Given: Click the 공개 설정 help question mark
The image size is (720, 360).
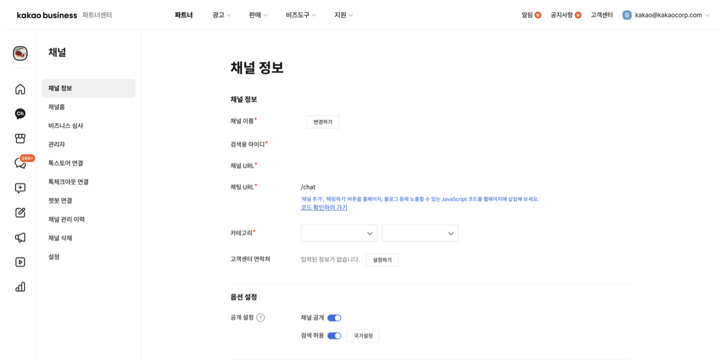Looking at the screenshot, I should (x=261, y=318).
